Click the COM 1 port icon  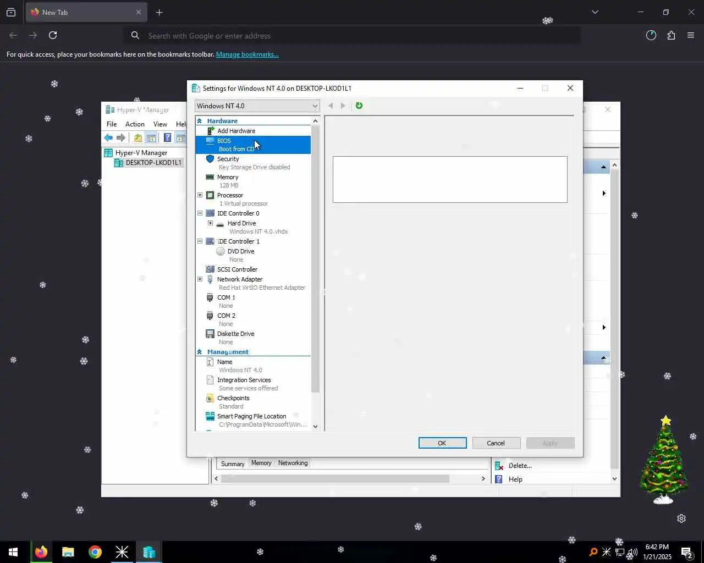[x=210, y=297]
